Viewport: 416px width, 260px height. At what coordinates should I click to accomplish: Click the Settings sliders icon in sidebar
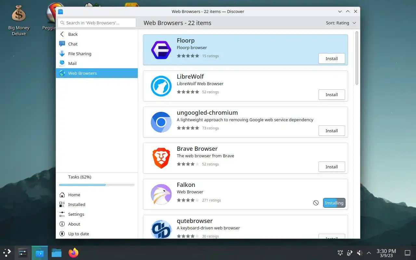pyautogui.click(x=62, y=214)
